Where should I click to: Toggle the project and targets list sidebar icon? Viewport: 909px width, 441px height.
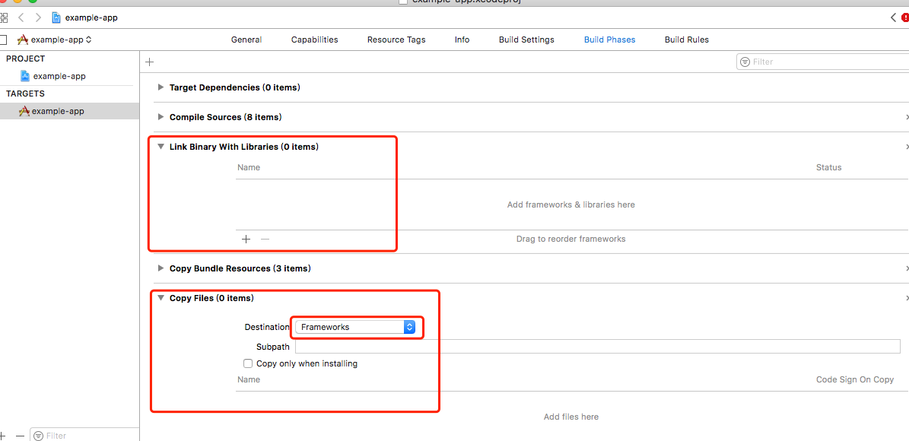tap(3, 40)
